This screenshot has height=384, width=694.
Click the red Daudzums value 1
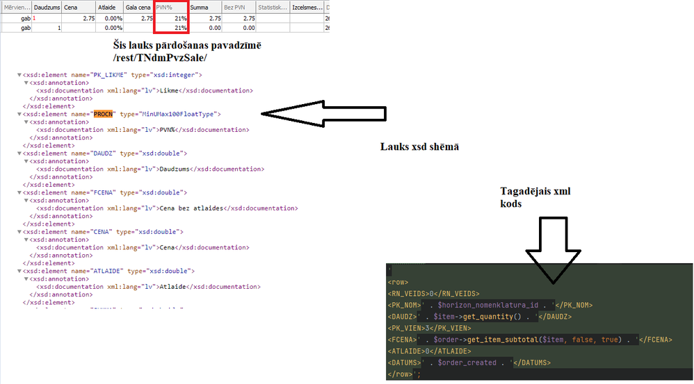(34, 18)
